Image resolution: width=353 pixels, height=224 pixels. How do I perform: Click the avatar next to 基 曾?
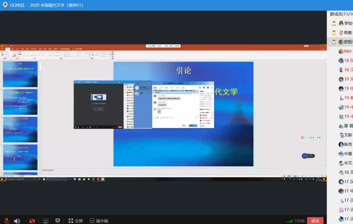click(341, 126)
